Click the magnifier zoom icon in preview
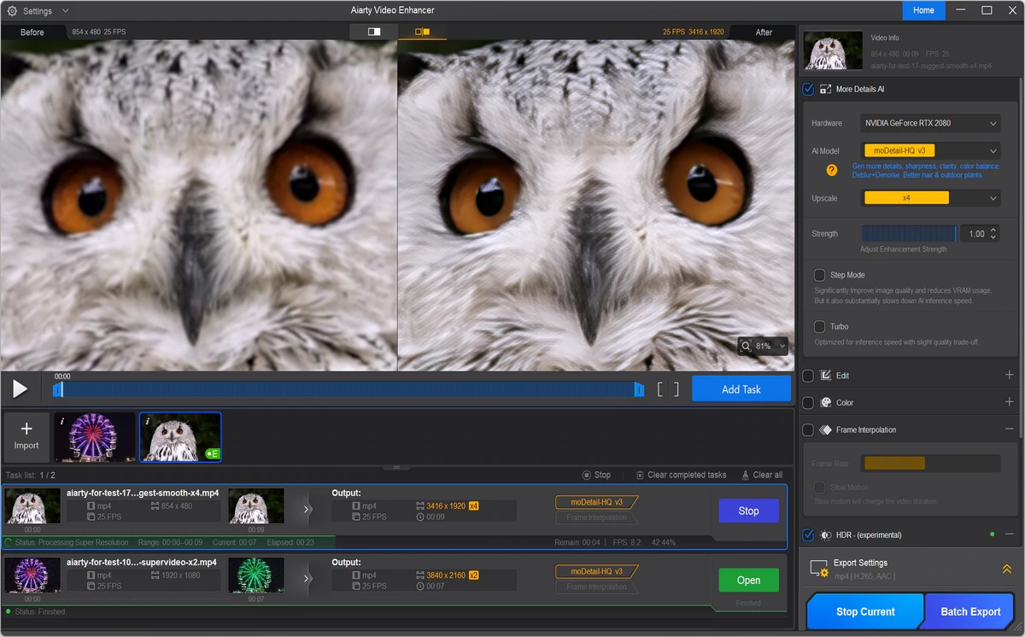Screen dimensions: 1025x637 point(746,347)
